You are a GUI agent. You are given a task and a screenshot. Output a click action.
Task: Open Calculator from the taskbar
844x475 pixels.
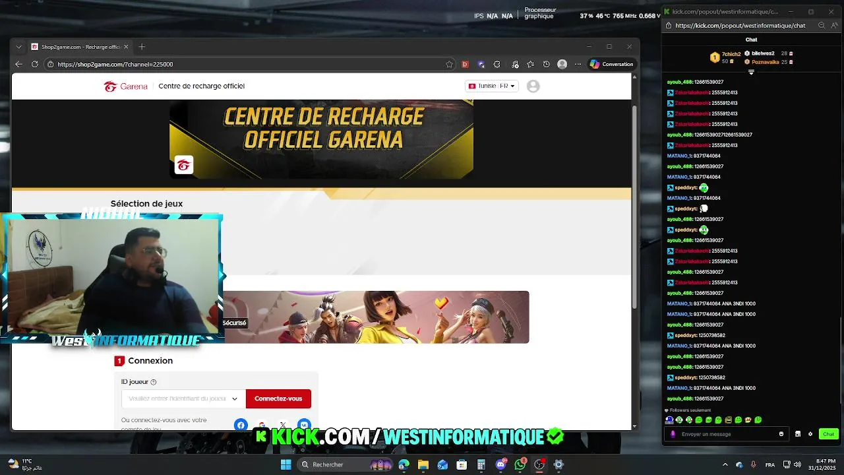(481, 464)
